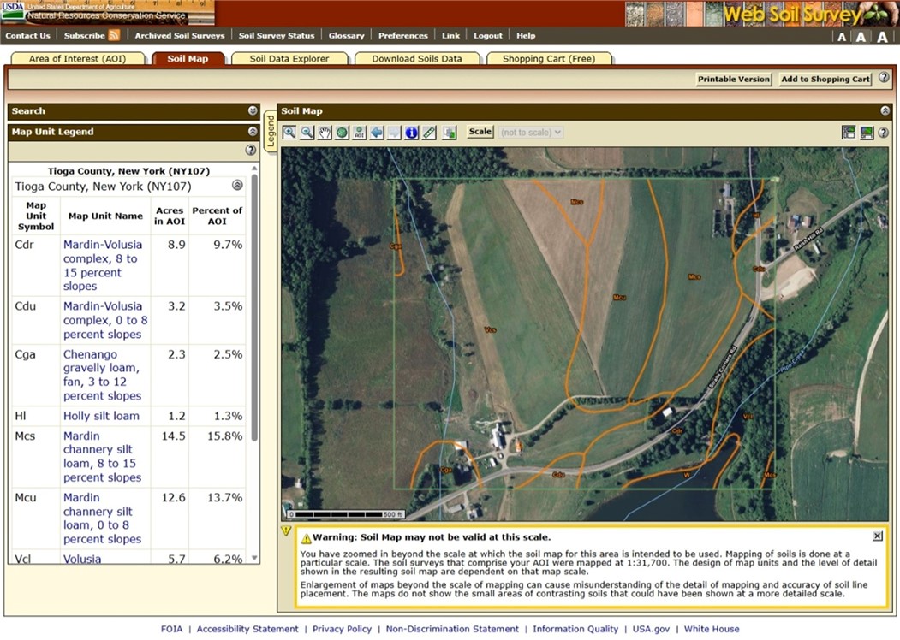Toggle the vertical Legend side tab
The width and height of the screenshot is (900, 640).
pos(271,131)
